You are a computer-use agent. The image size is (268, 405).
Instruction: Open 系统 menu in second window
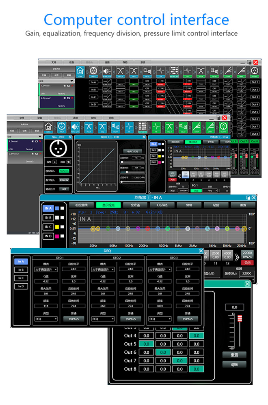pos(111,118)
